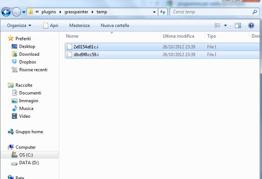This screenshot has width=262, height=179.
Task: Open the Organizza menu
Action: pos(19,25)
